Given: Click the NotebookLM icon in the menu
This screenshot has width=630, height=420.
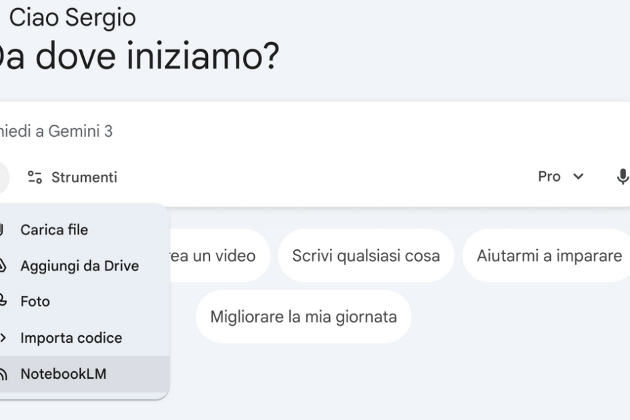Looking at the screenshot, I should [x=2, y=374].
